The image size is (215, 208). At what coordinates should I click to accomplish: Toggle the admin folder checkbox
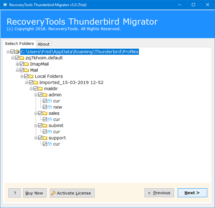coord(40,95)
